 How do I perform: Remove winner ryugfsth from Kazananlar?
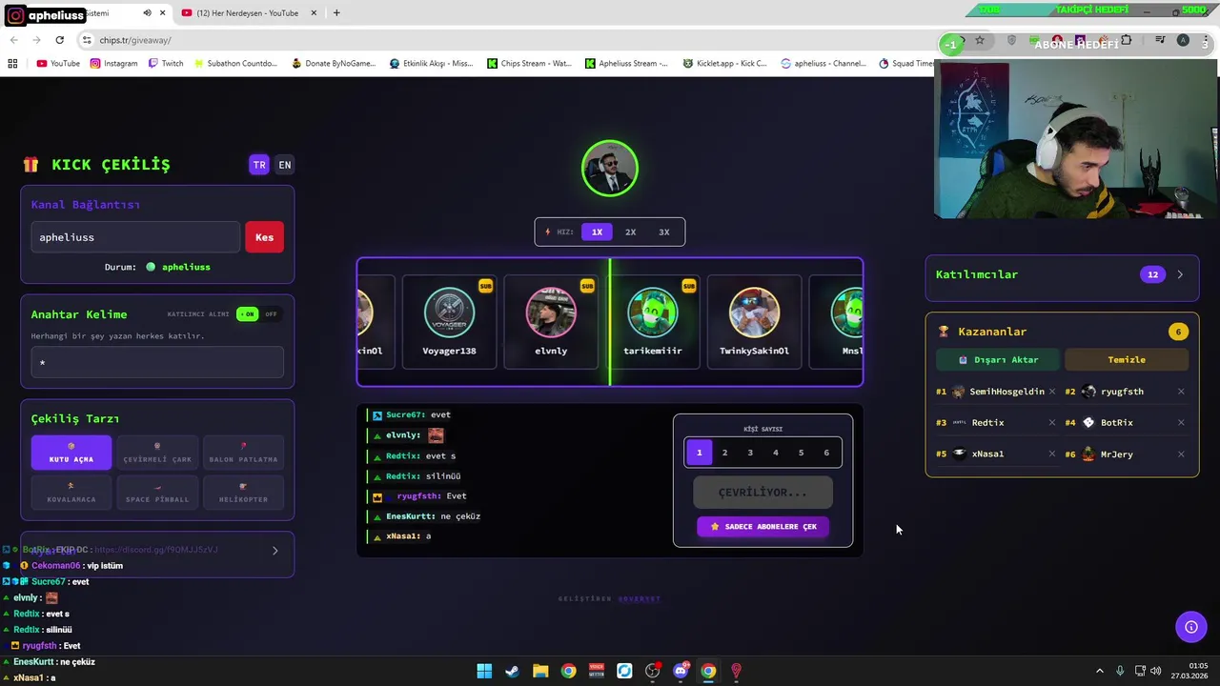1181,392
